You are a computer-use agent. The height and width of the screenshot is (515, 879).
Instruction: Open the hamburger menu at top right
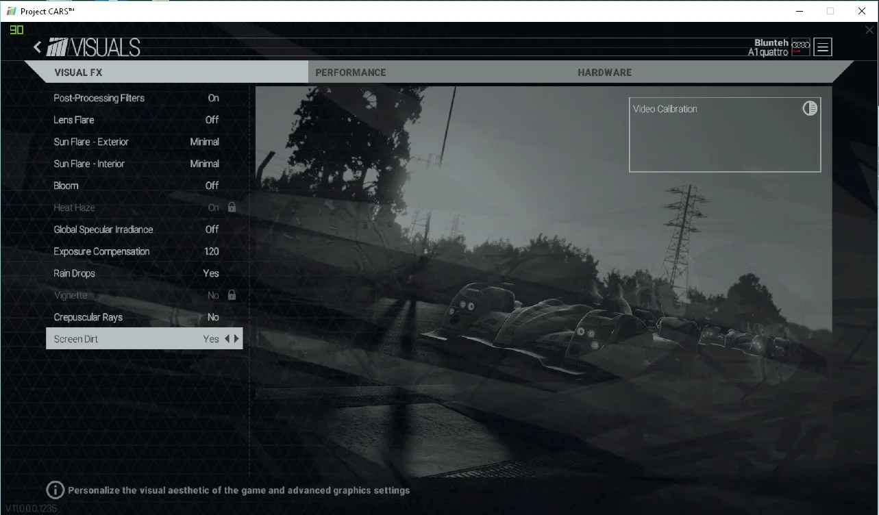tap(823, 47)
